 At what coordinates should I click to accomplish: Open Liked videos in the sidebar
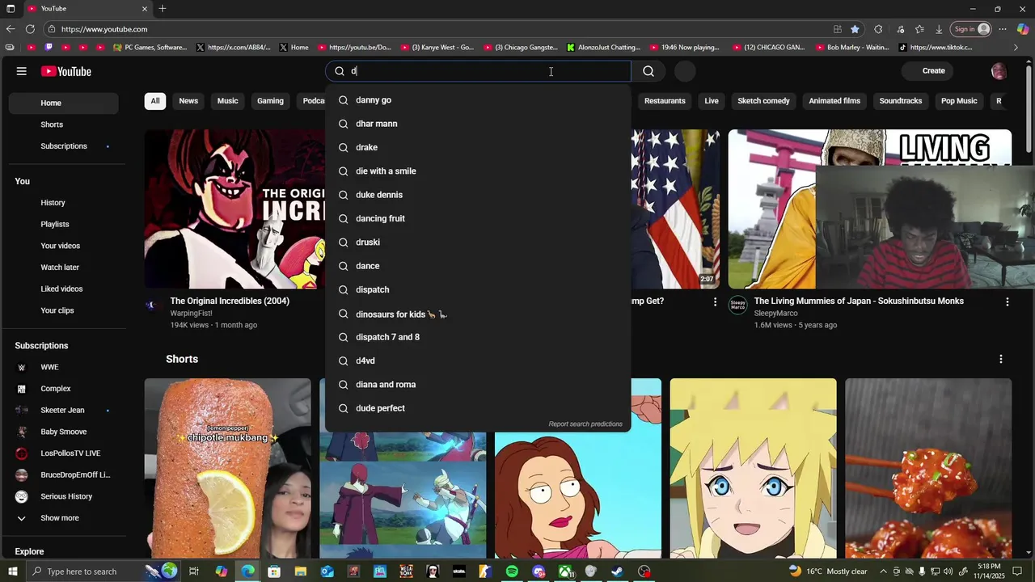63,289
